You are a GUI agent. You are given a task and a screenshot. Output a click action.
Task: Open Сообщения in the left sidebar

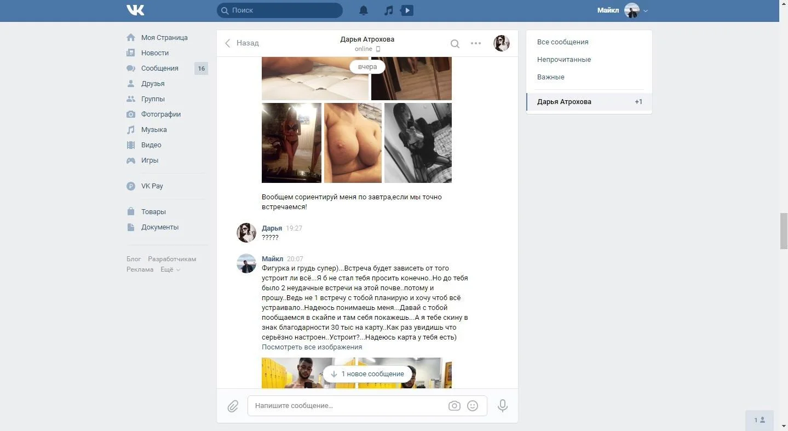tap(159, 68)
